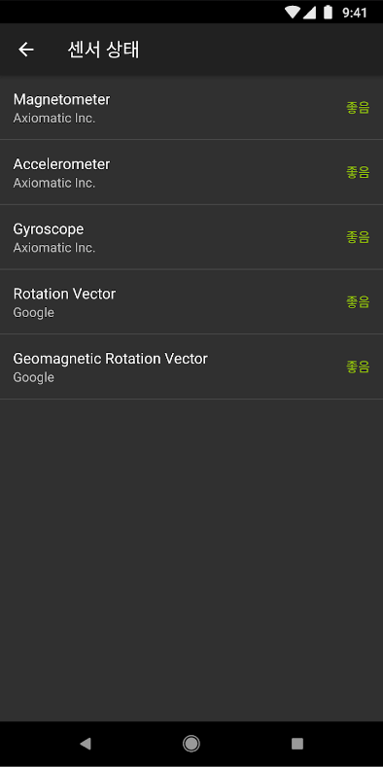Tap Geomagnetic Rotation Vector's 좋음 status

[x=358, y=366]
